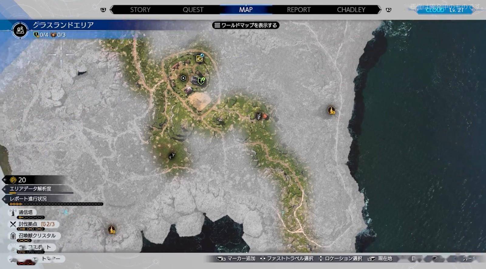486x269 pixels.
Task: Switch to the QUEST tab
Action: click(x=193, y=10)
